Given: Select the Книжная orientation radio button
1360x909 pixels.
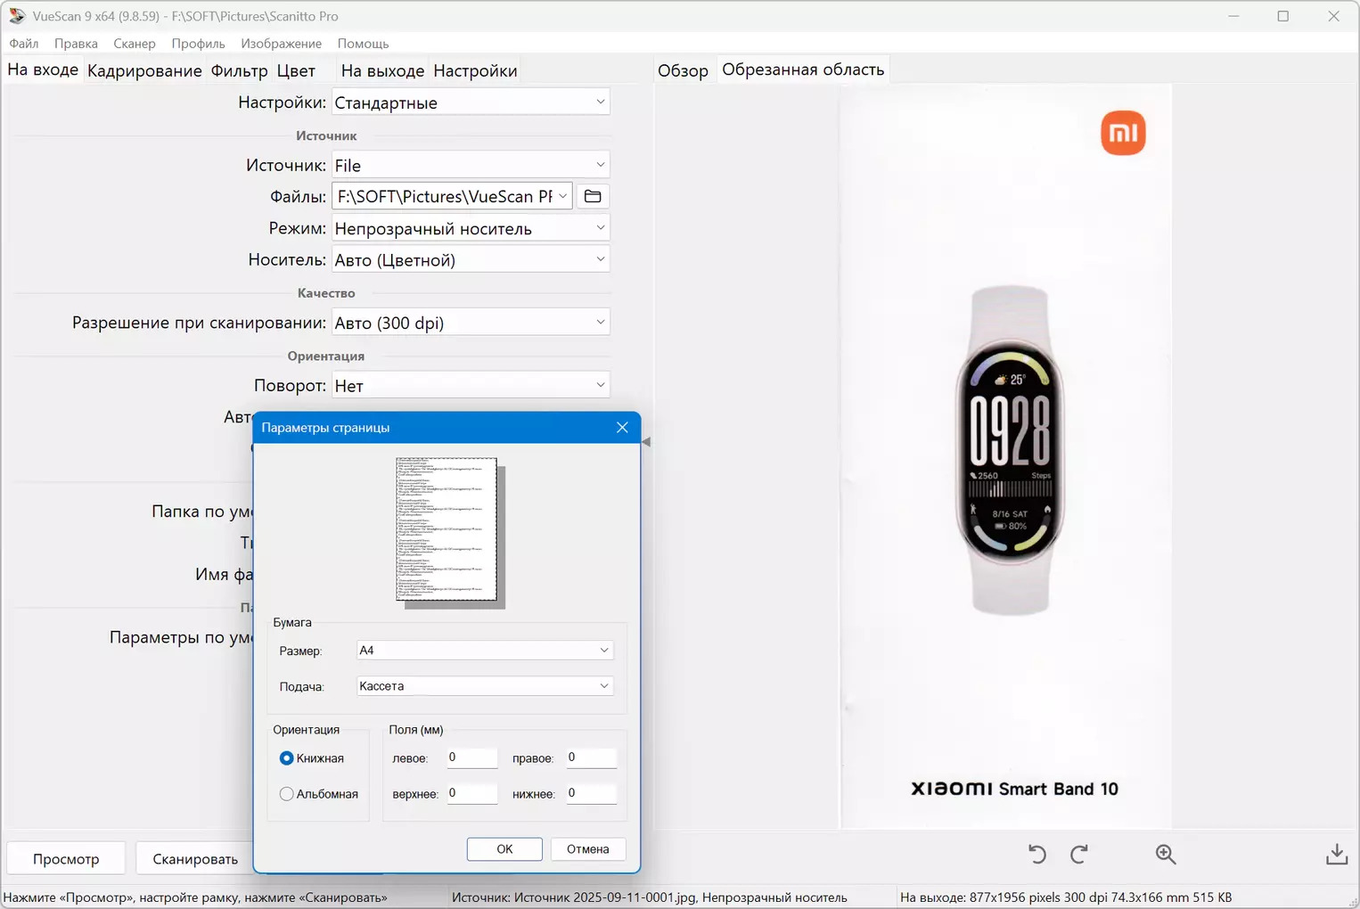Looking at the screenshot, I should point(286,758).
